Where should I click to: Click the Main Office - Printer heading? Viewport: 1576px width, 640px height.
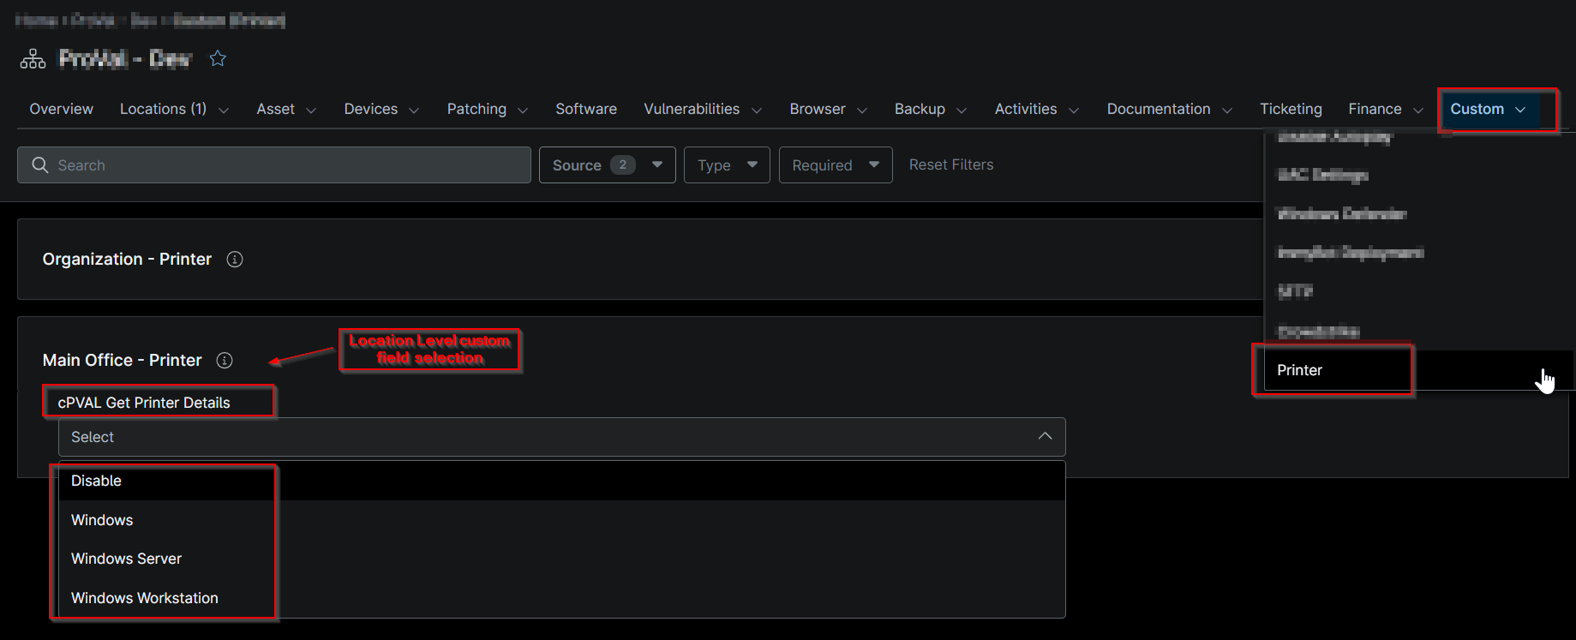[x=123, y=360]
